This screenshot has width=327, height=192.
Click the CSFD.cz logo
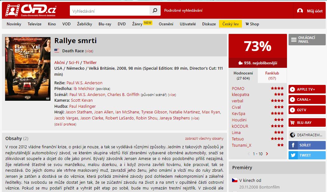pyautogui.click(x=31, y=10)
